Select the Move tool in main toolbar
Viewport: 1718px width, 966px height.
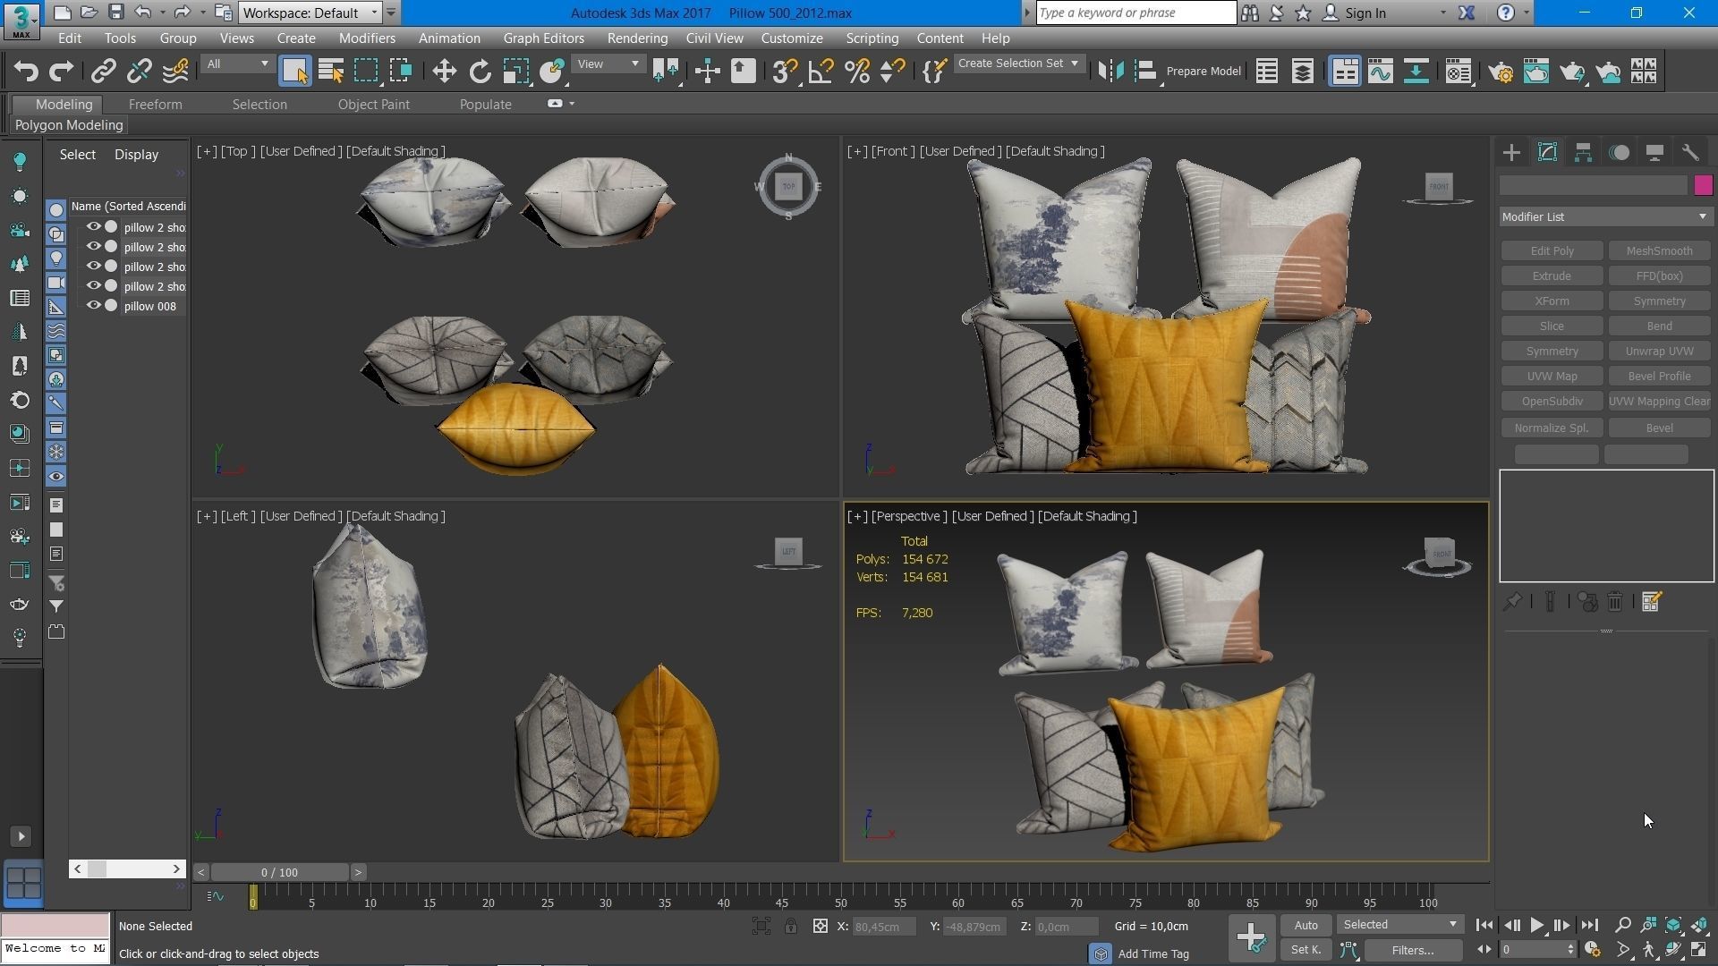coord(444,72)
